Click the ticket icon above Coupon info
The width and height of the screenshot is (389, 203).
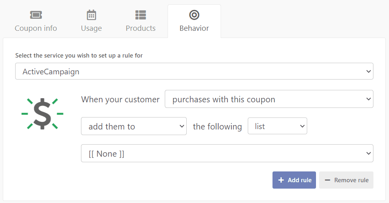click(36, 15)
